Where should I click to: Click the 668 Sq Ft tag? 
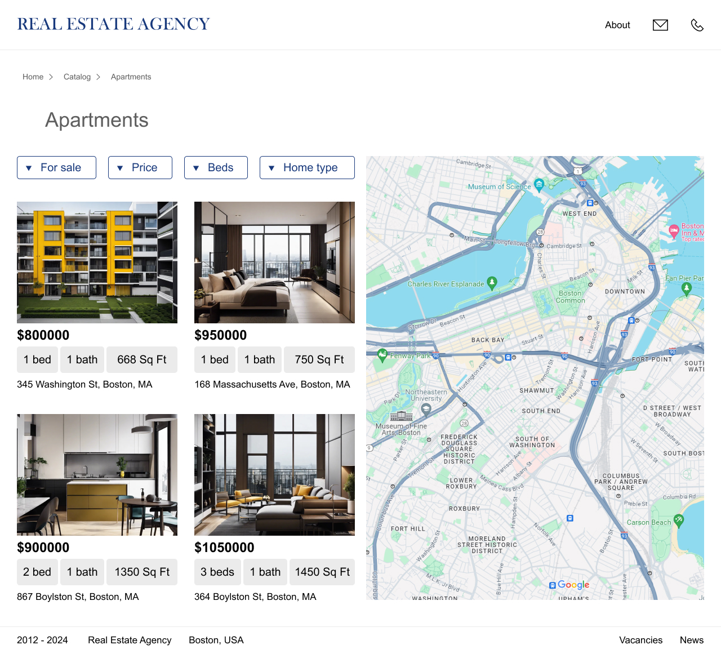tap(142, 359)
